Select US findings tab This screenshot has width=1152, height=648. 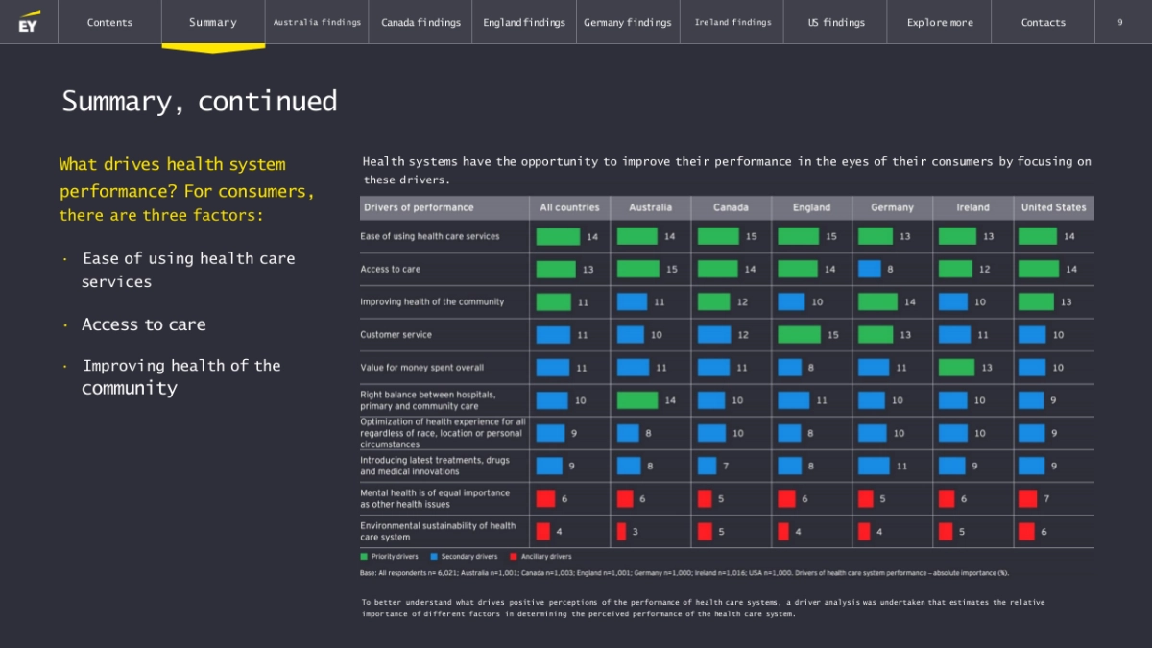tap(835, 22)
